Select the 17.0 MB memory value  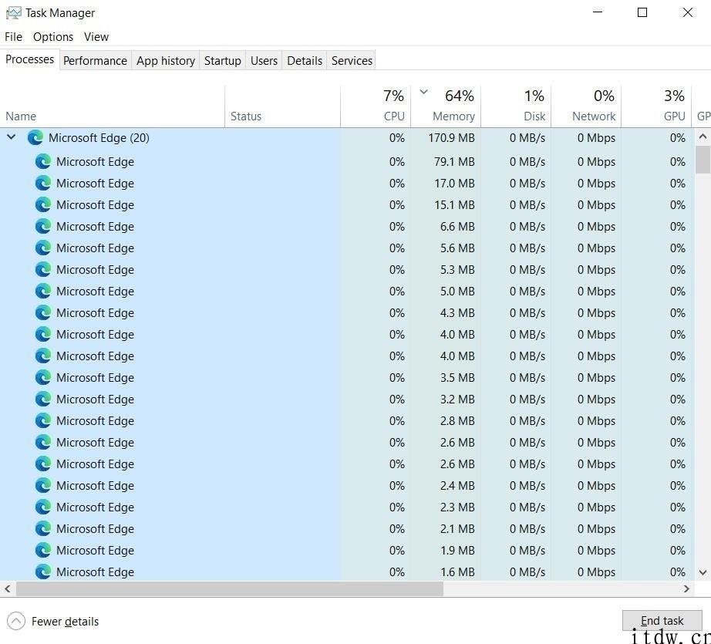[454, 184]
